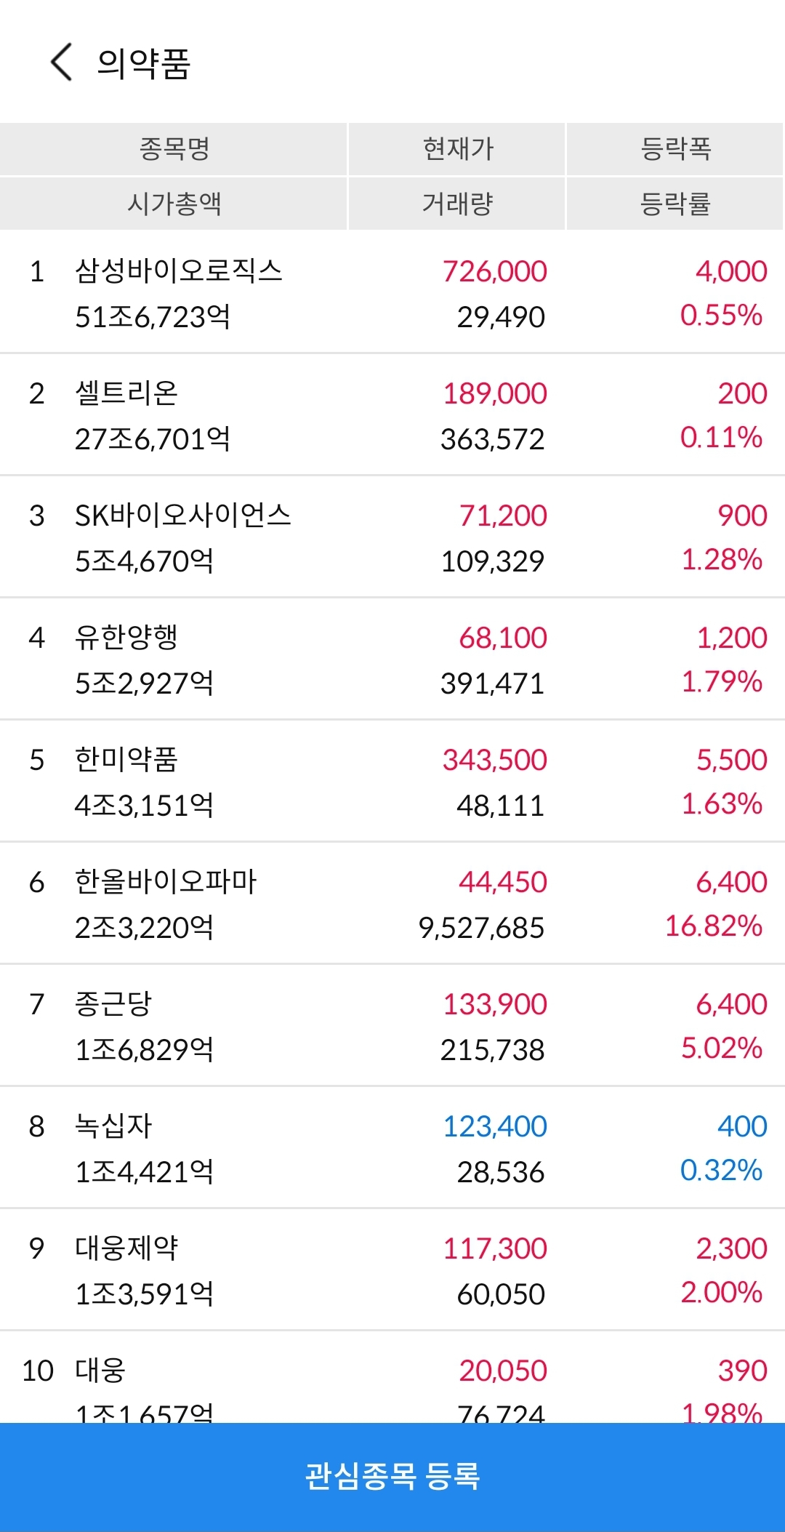Open 대웅 stock at rank 10
Image resolution: width=785 pixels, height=1532 pixels.
tap(392, 1378)
